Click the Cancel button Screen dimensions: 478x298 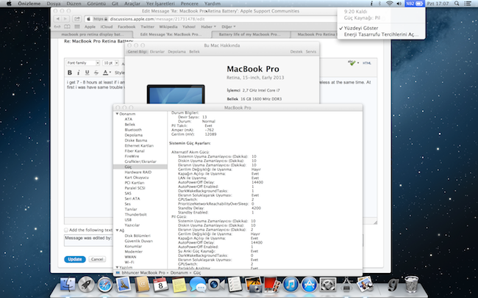(97, 259)
